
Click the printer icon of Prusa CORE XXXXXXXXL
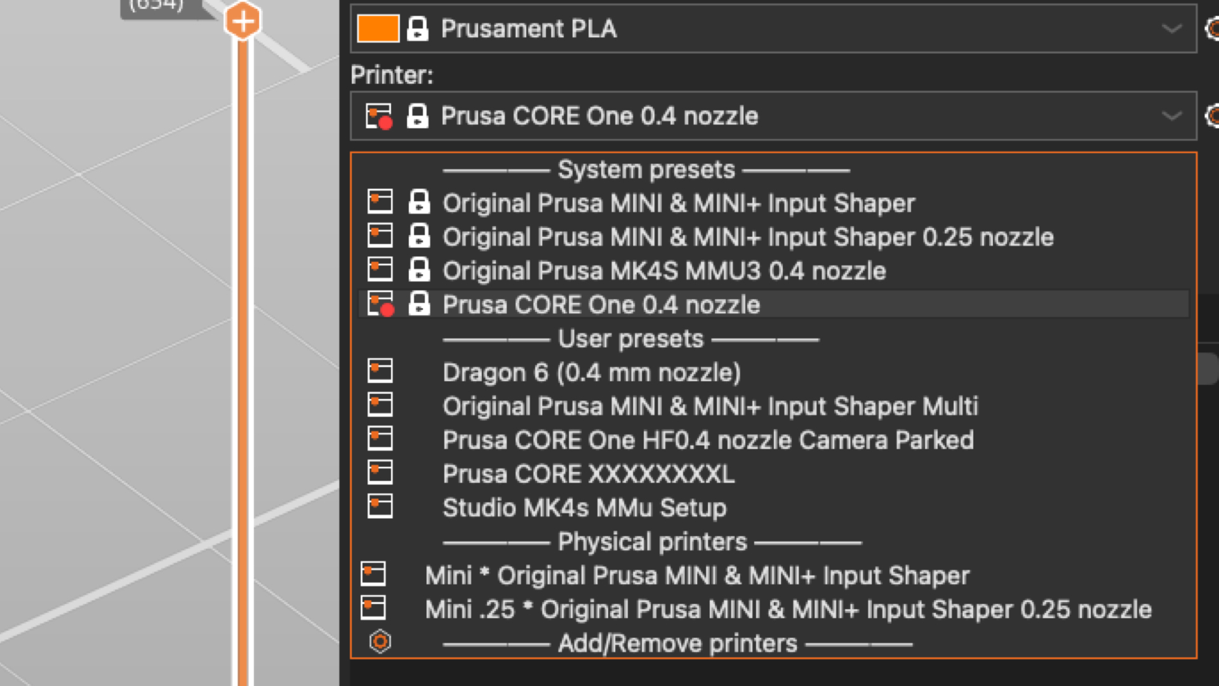point(380,473)
